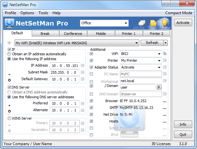The width and height of the screenshot is (197, 149).
Task: Click the P button beside user field
Action: pos(159,87)
